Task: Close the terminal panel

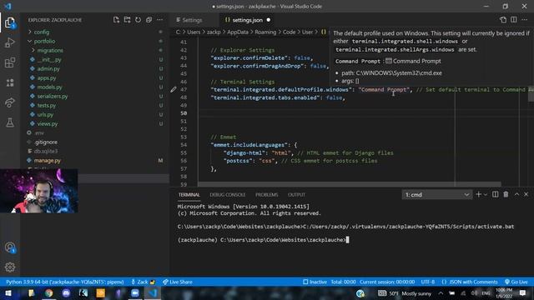Action: tap(526, 194)
